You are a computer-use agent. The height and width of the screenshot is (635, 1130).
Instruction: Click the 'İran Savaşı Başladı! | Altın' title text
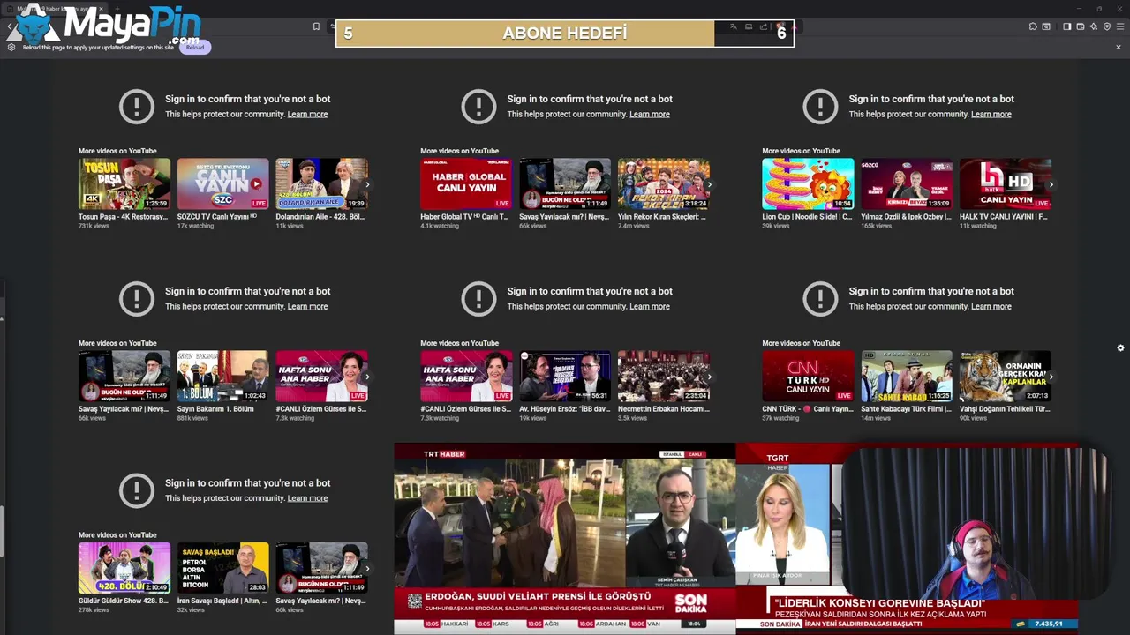coord(222,601)
